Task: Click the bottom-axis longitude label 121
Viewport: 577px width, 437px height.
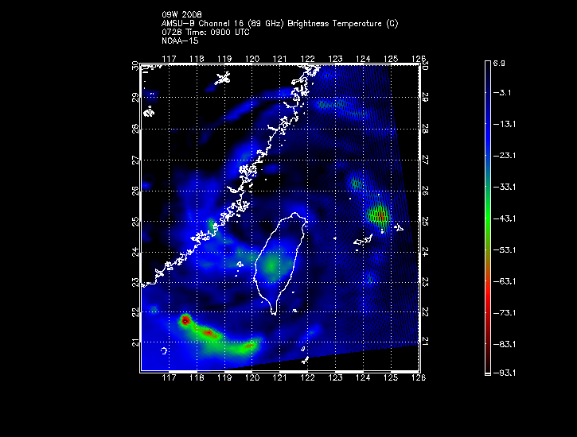Action: (279, 378)
